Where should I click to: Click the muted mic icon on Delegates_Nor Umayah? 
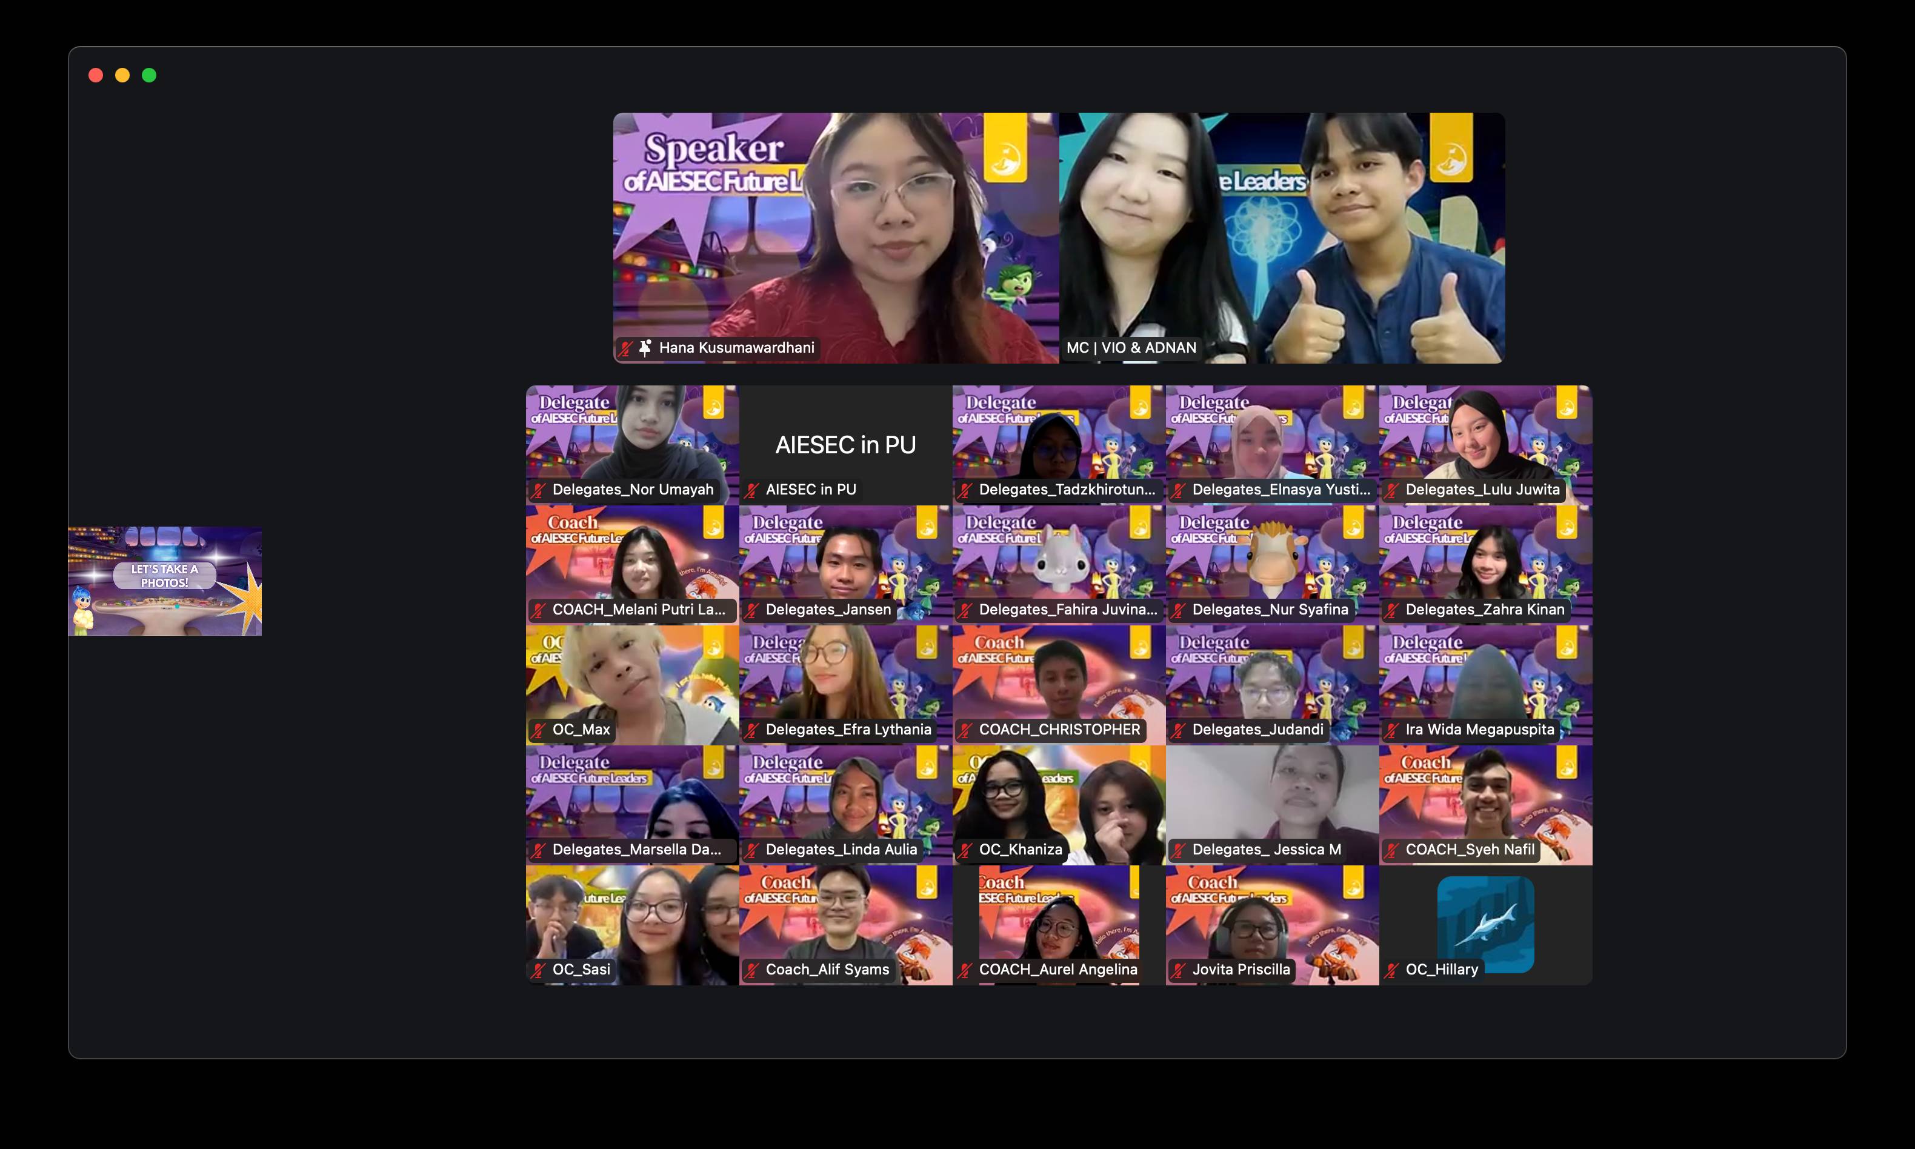coord(539,490)
